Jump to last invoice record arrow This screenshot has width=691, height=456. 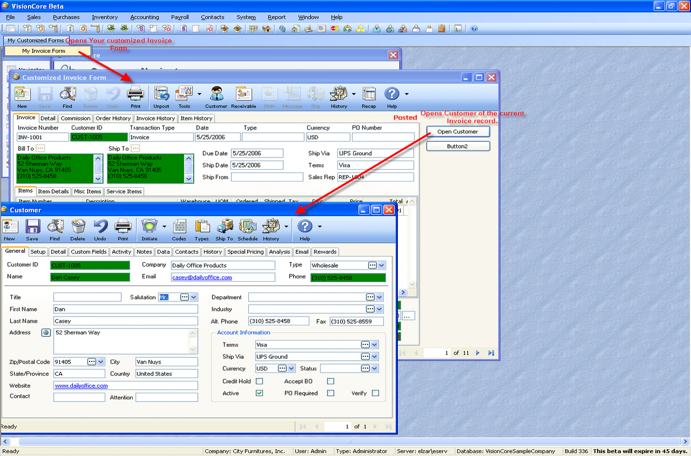[491, 353]
